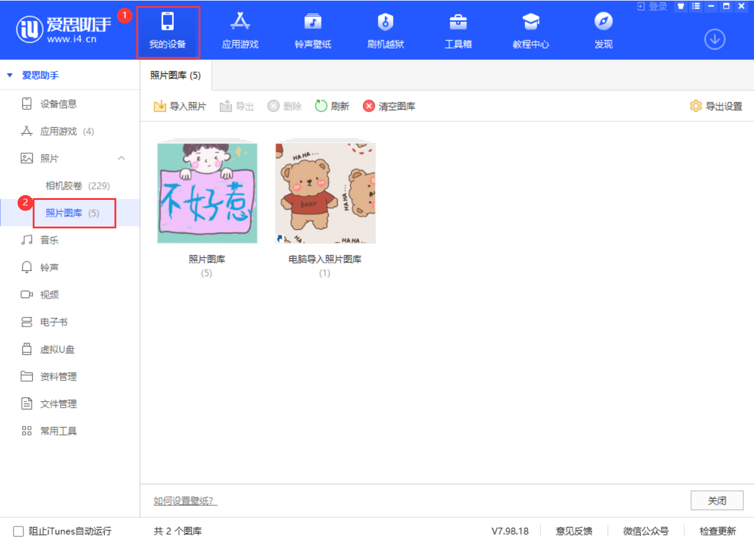Screen dimensions: 754x544
Task: Select the 电脑导入照片图库 album thumbnail
Action: click(325, 192)
